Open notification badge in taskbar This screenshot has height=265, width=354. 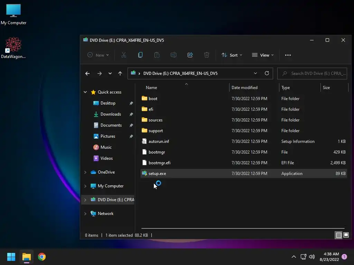344,257
